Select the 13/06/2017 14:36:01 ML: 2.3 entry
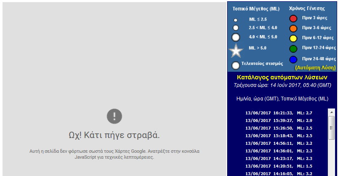The width and height of the screenshot is (349, 176). [279, 151]
